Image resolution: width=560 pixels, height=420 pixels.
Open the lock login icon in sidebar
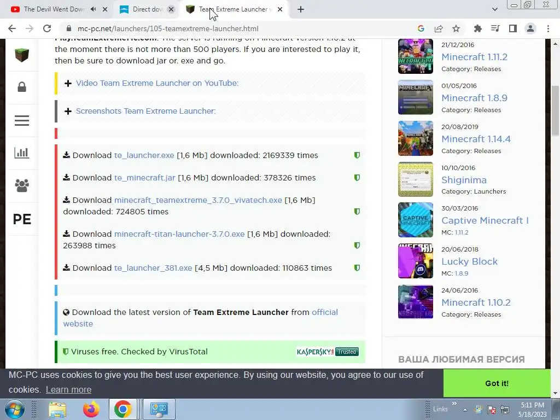22,87
